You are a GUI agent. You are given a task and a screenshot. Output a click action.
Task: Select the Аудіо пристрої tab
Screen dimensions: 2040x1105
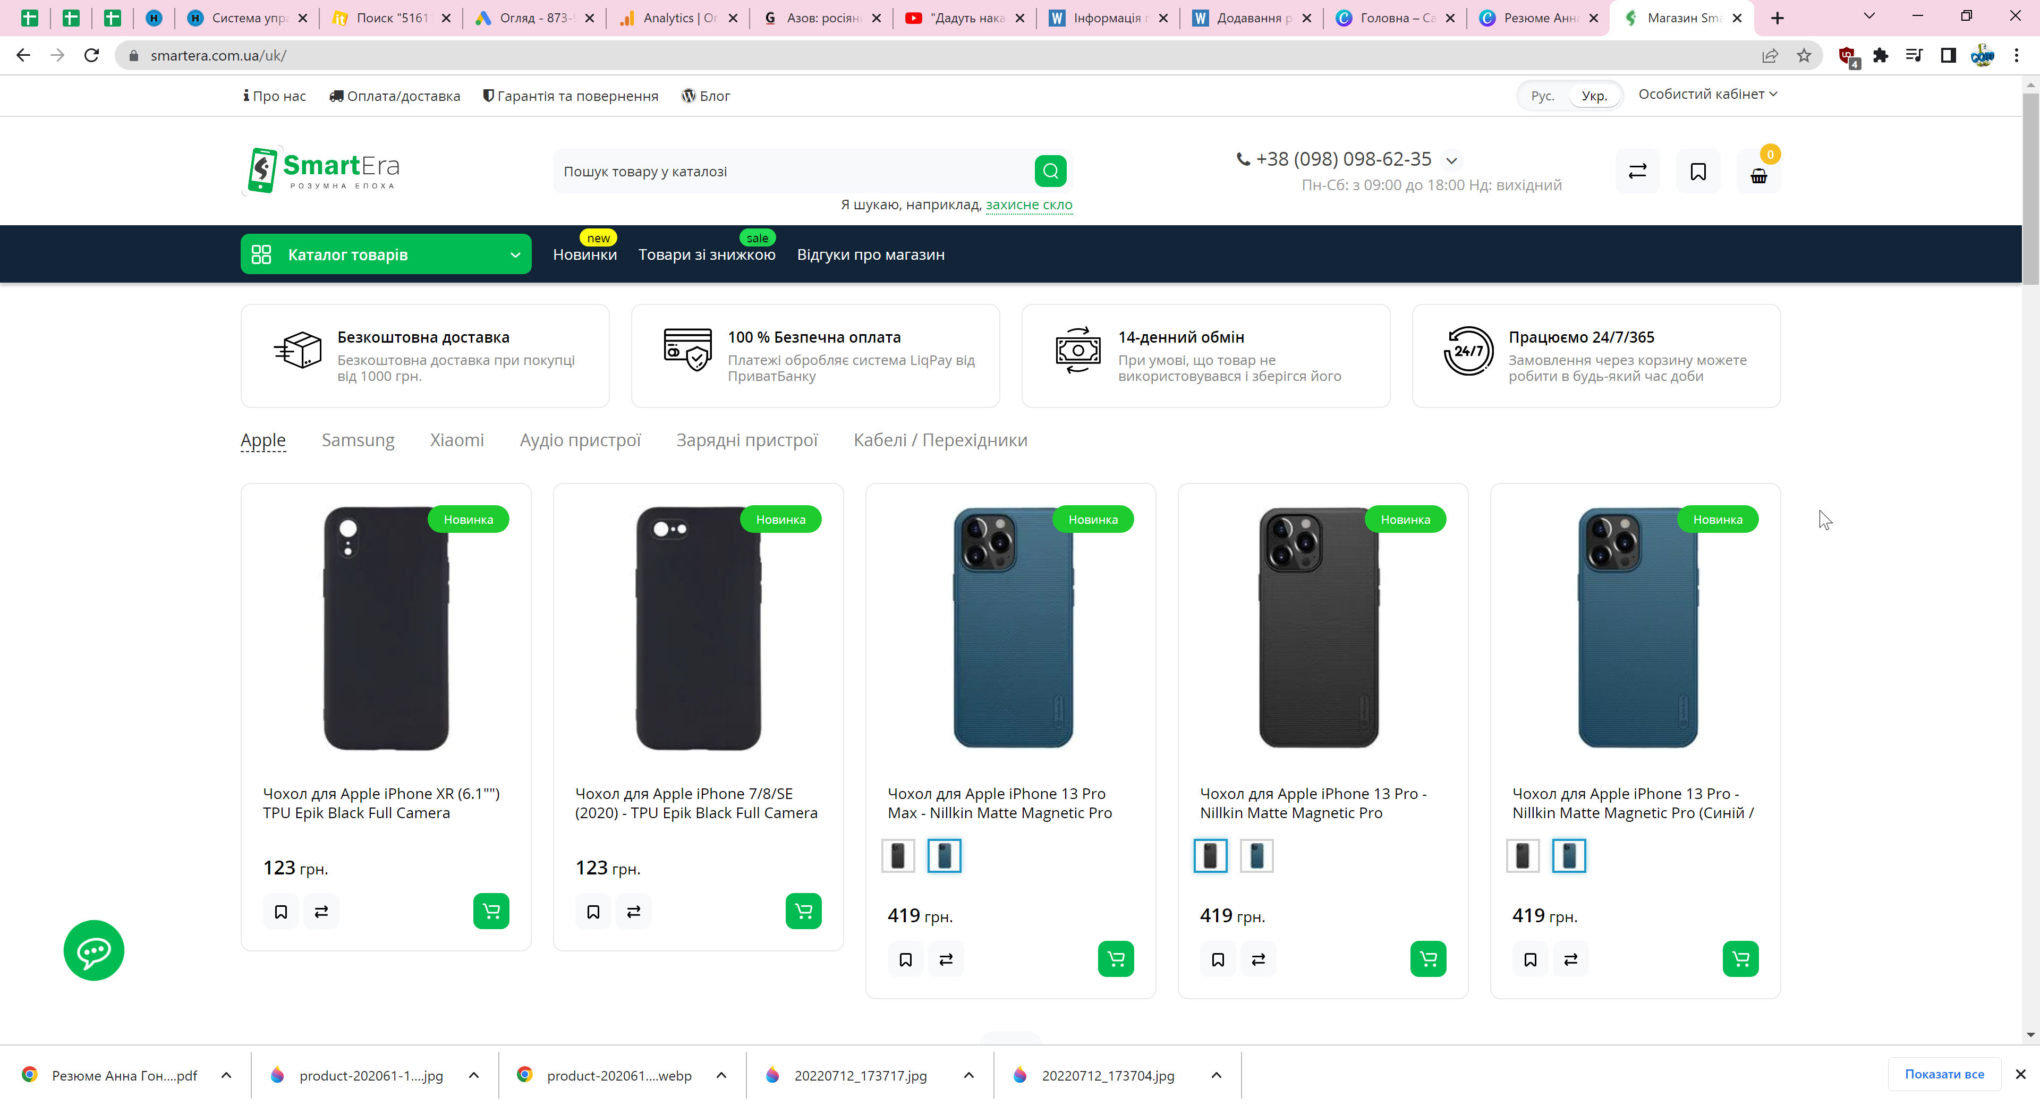tap(580, 440)
